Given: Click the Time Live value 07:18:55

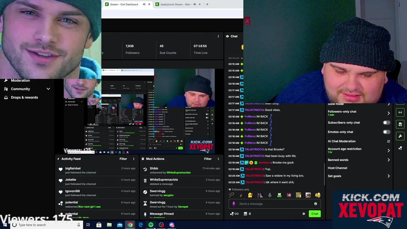Looking at the screenshot, I should (200, 46).
